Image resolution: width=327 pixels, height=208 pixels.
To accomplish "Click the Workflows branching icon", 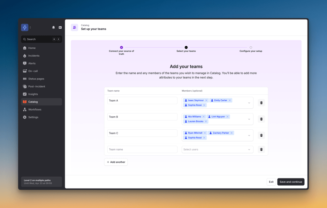I will pos(24,110).
